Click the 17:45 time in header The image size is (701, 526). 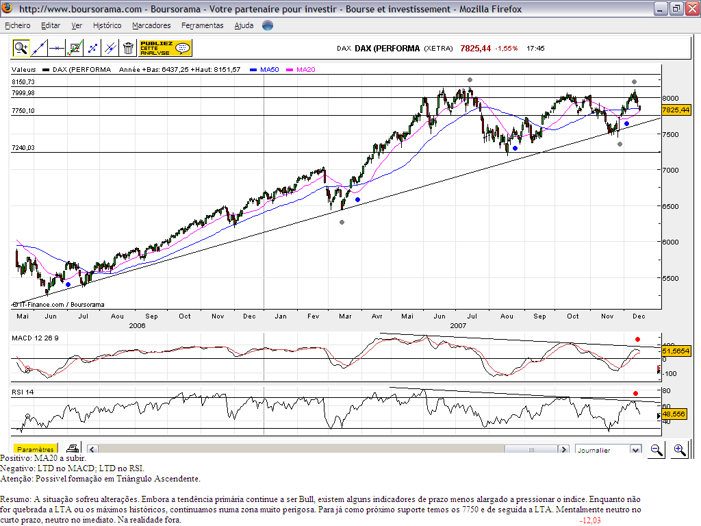[535, 49]
